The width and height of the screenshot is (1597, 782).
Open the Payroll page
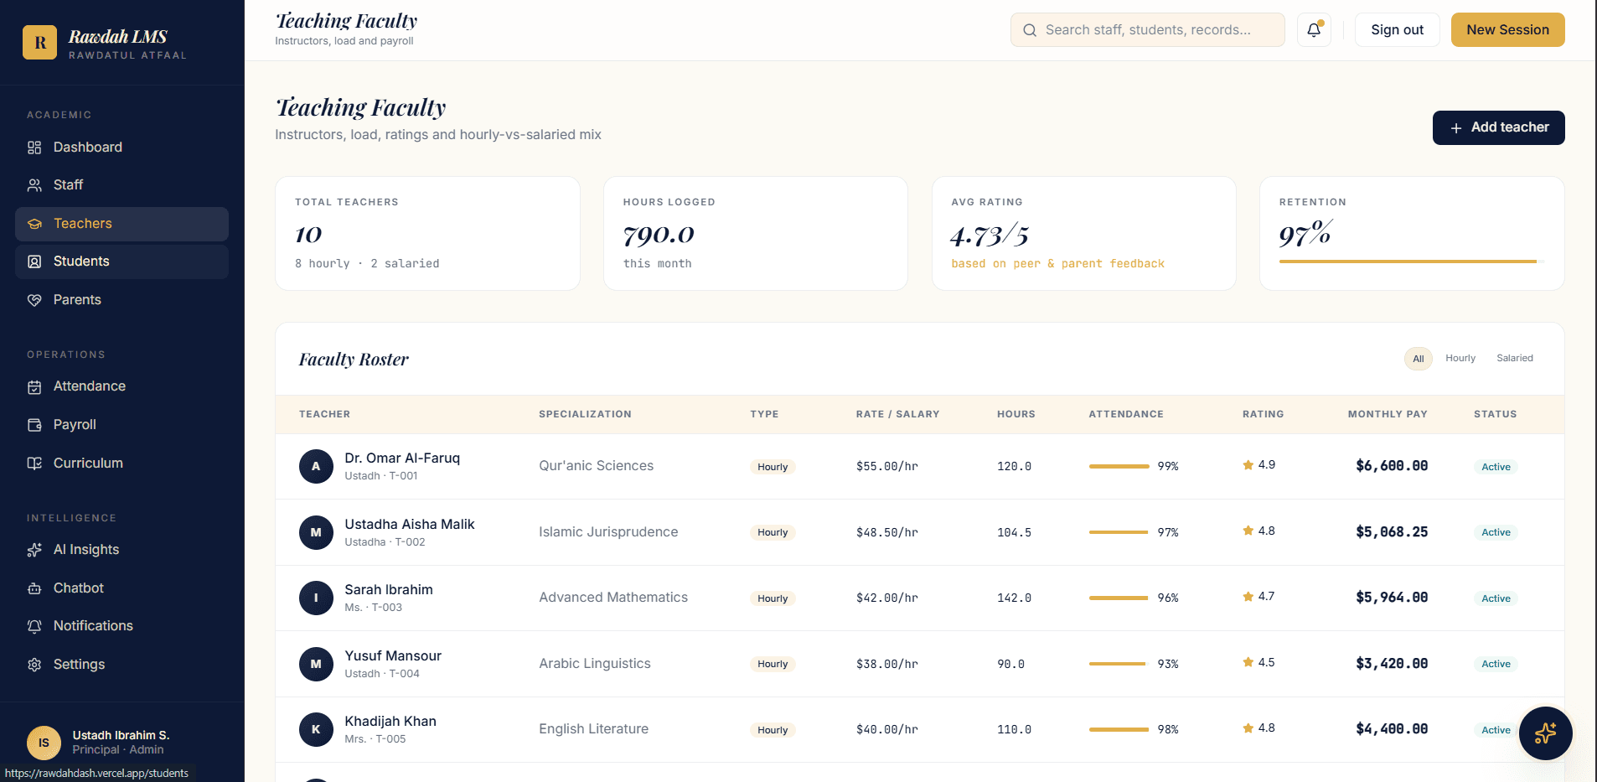pos(121,425)
